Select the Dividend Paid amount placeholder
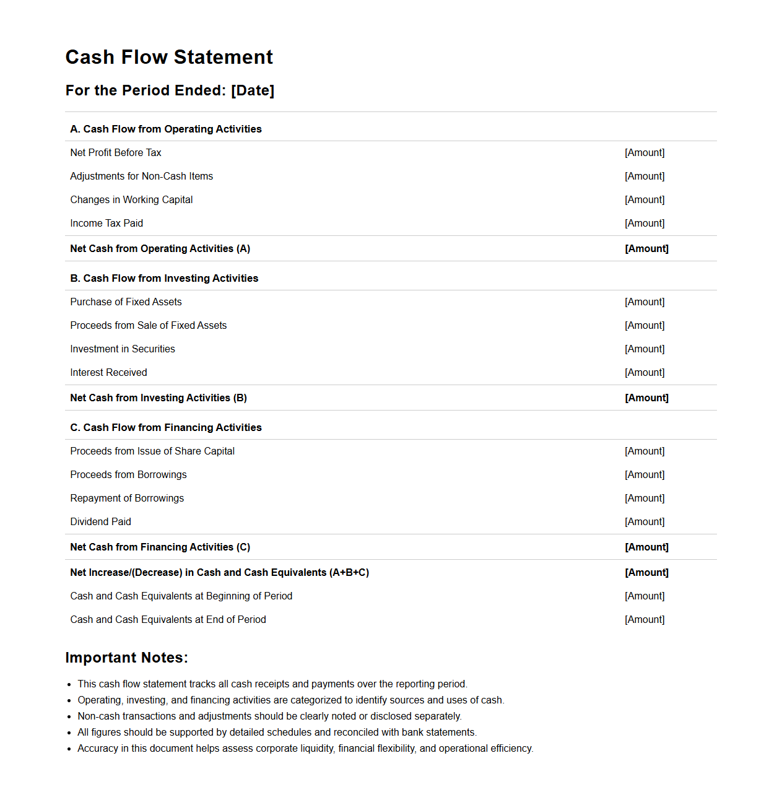 tap(645, 521)
